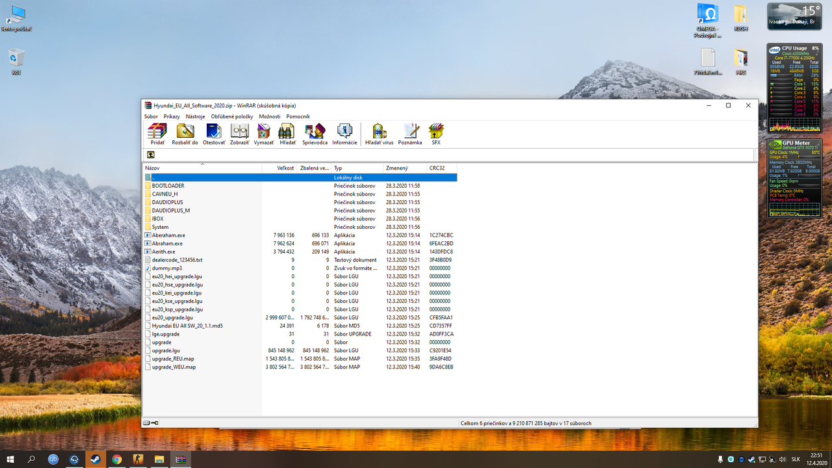Click the SFX toolbar icon
Viewport: 832px width, 468px height.
coord(436,134)
